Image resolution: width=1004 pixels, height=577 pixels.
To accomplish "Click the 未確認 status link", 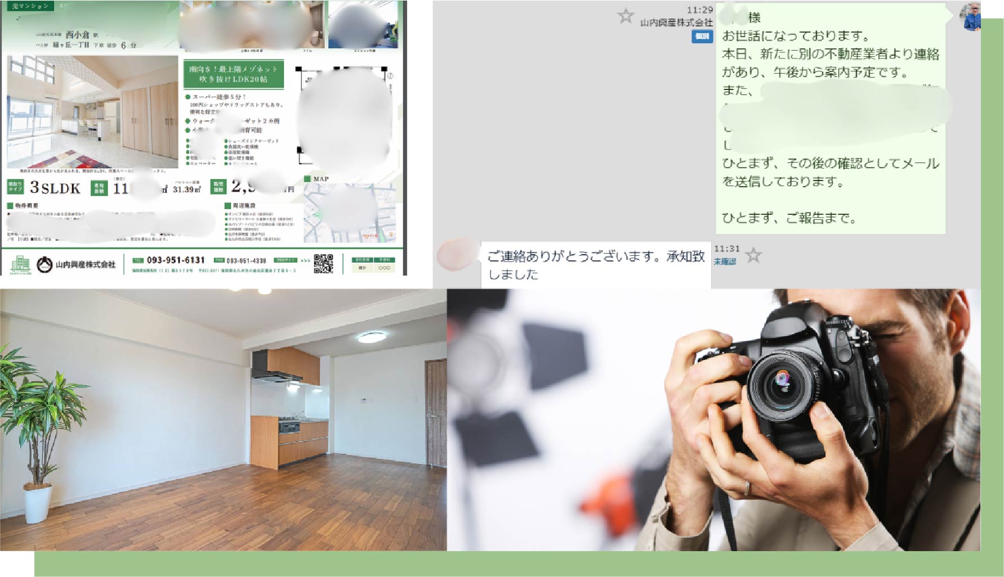I will point(725,262).
